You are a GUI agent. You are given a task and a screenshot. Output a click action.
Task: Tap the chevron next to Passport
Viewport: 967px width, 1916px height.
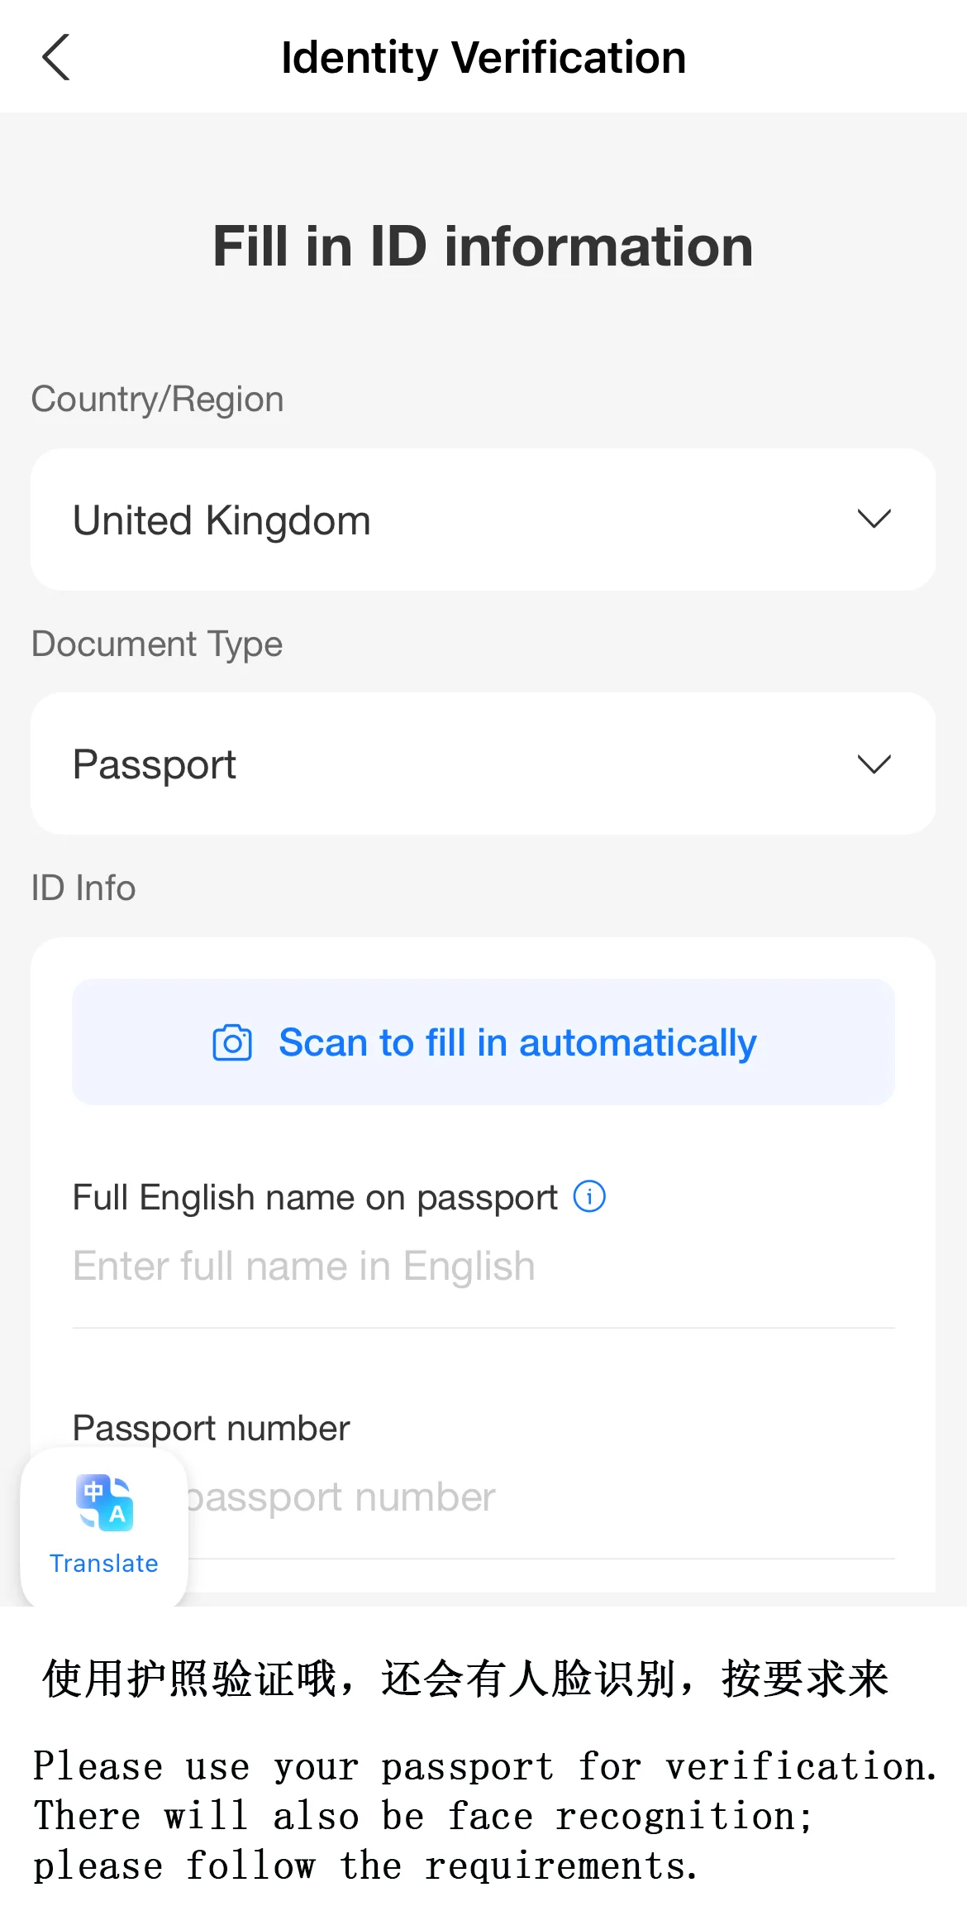pos(874,763)
